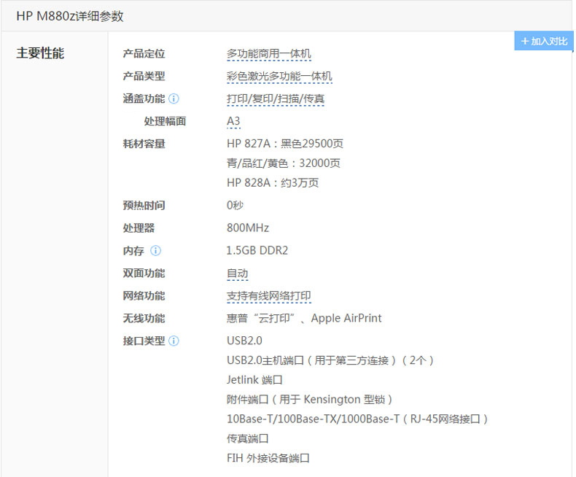
Task: Click the FIH 外接设备端口 entry
Action: (x=268, y=459)
